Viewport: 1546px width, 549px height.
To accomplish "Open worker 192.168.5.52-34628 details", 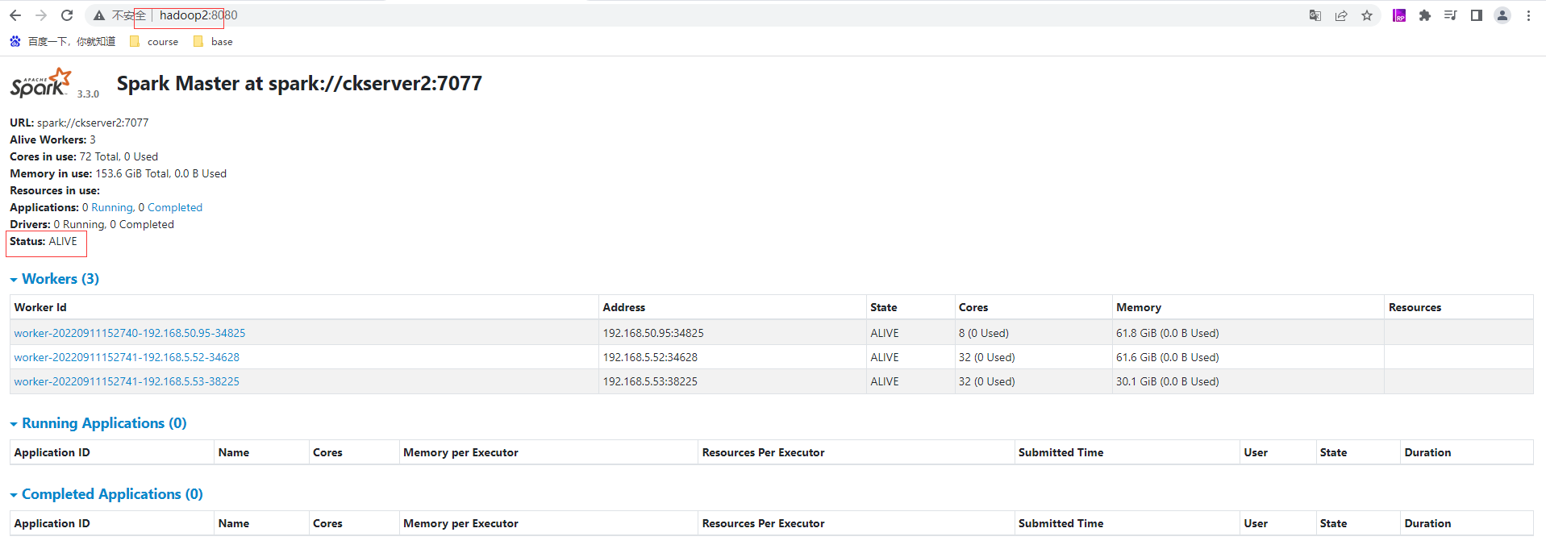I will click(127, 357).
